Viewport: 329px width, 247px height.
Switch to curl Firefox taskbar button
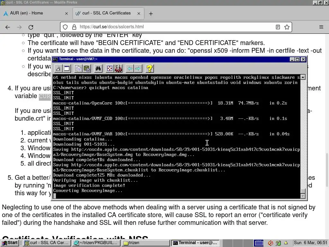coord(47,243)
